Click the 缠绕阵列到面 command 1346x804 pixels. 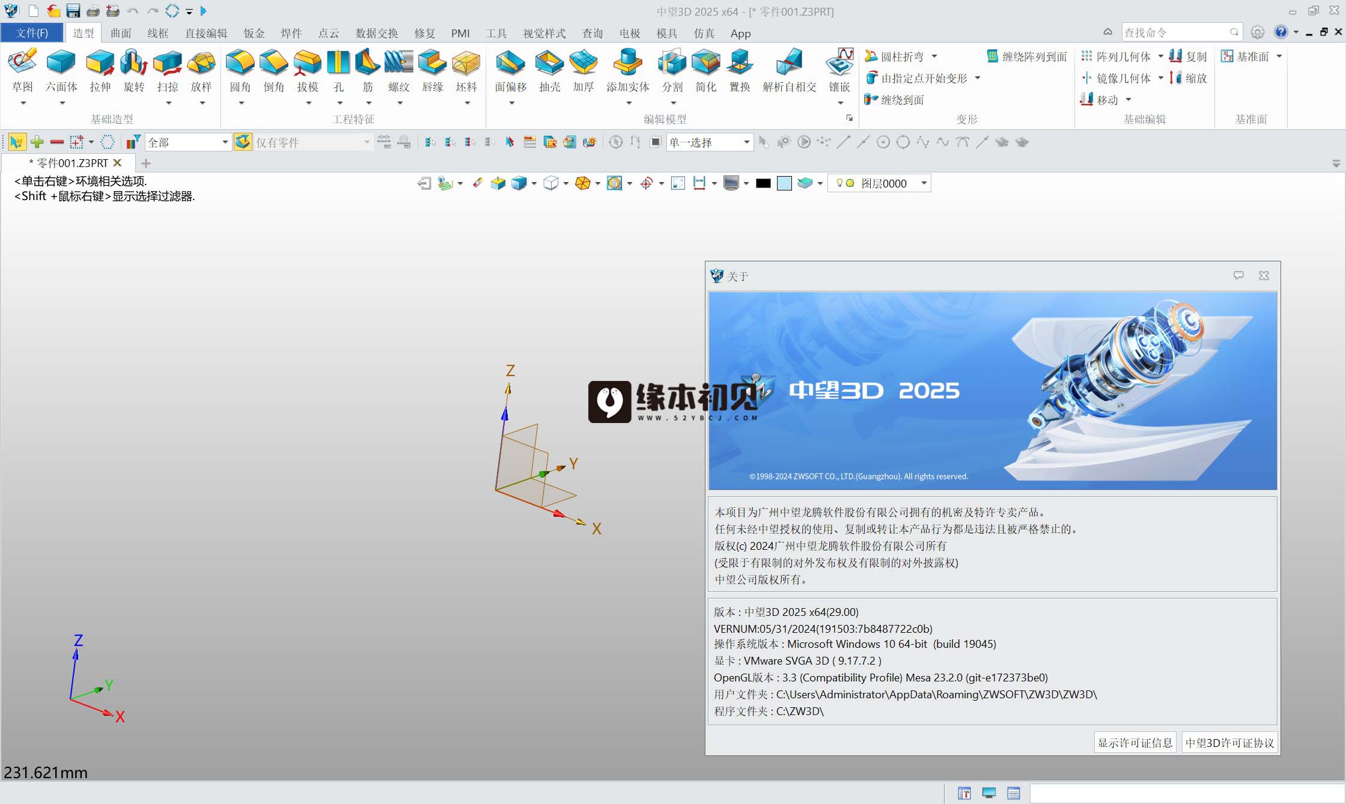pos(1027,56)
